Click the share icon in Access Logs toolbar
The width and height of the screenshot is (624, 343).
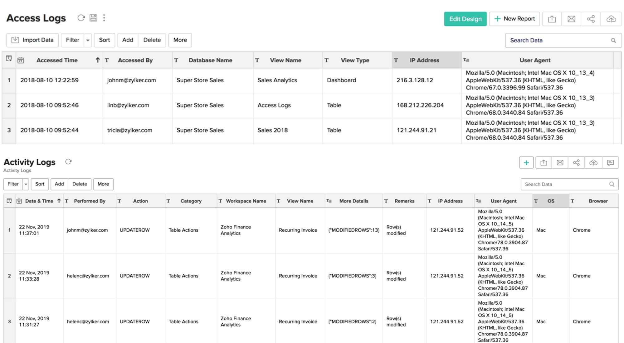click(x=591, y=19)
